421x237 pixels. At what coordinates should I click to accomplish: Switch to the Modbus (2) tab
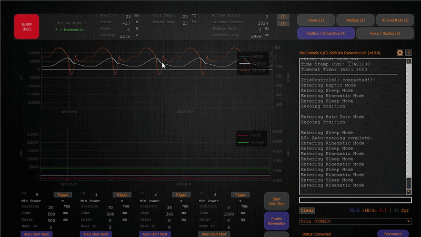[x=356, y=20]
